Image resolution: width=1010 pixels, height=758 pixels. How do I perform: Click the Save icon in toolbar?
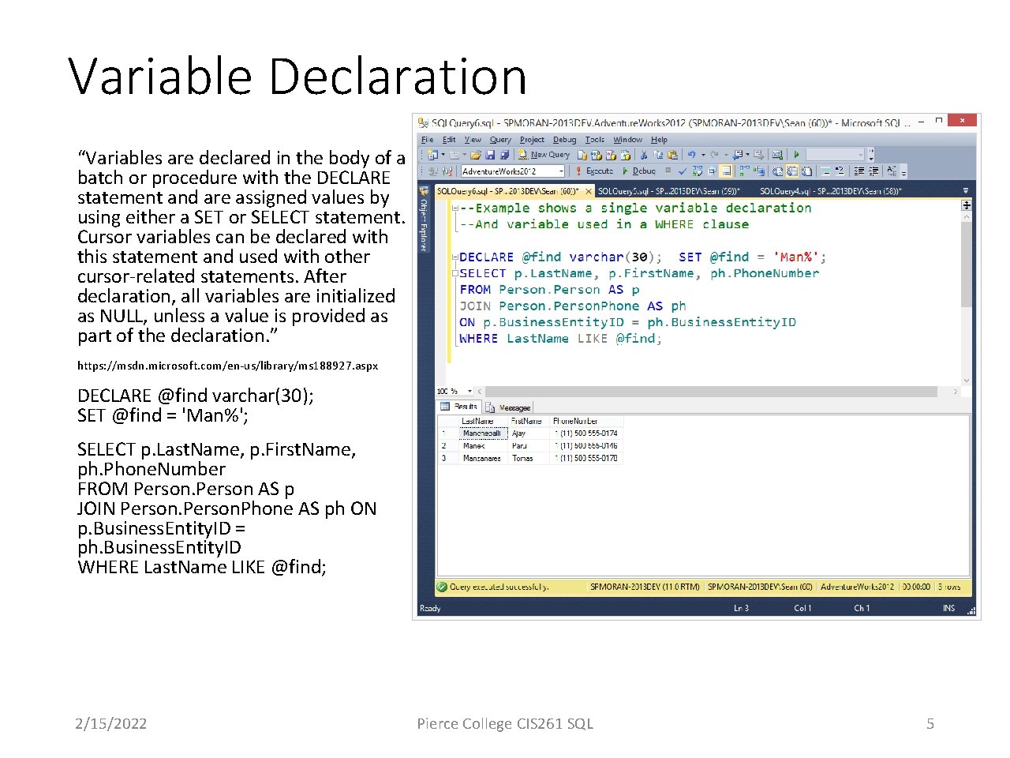(x=490, y=155)
